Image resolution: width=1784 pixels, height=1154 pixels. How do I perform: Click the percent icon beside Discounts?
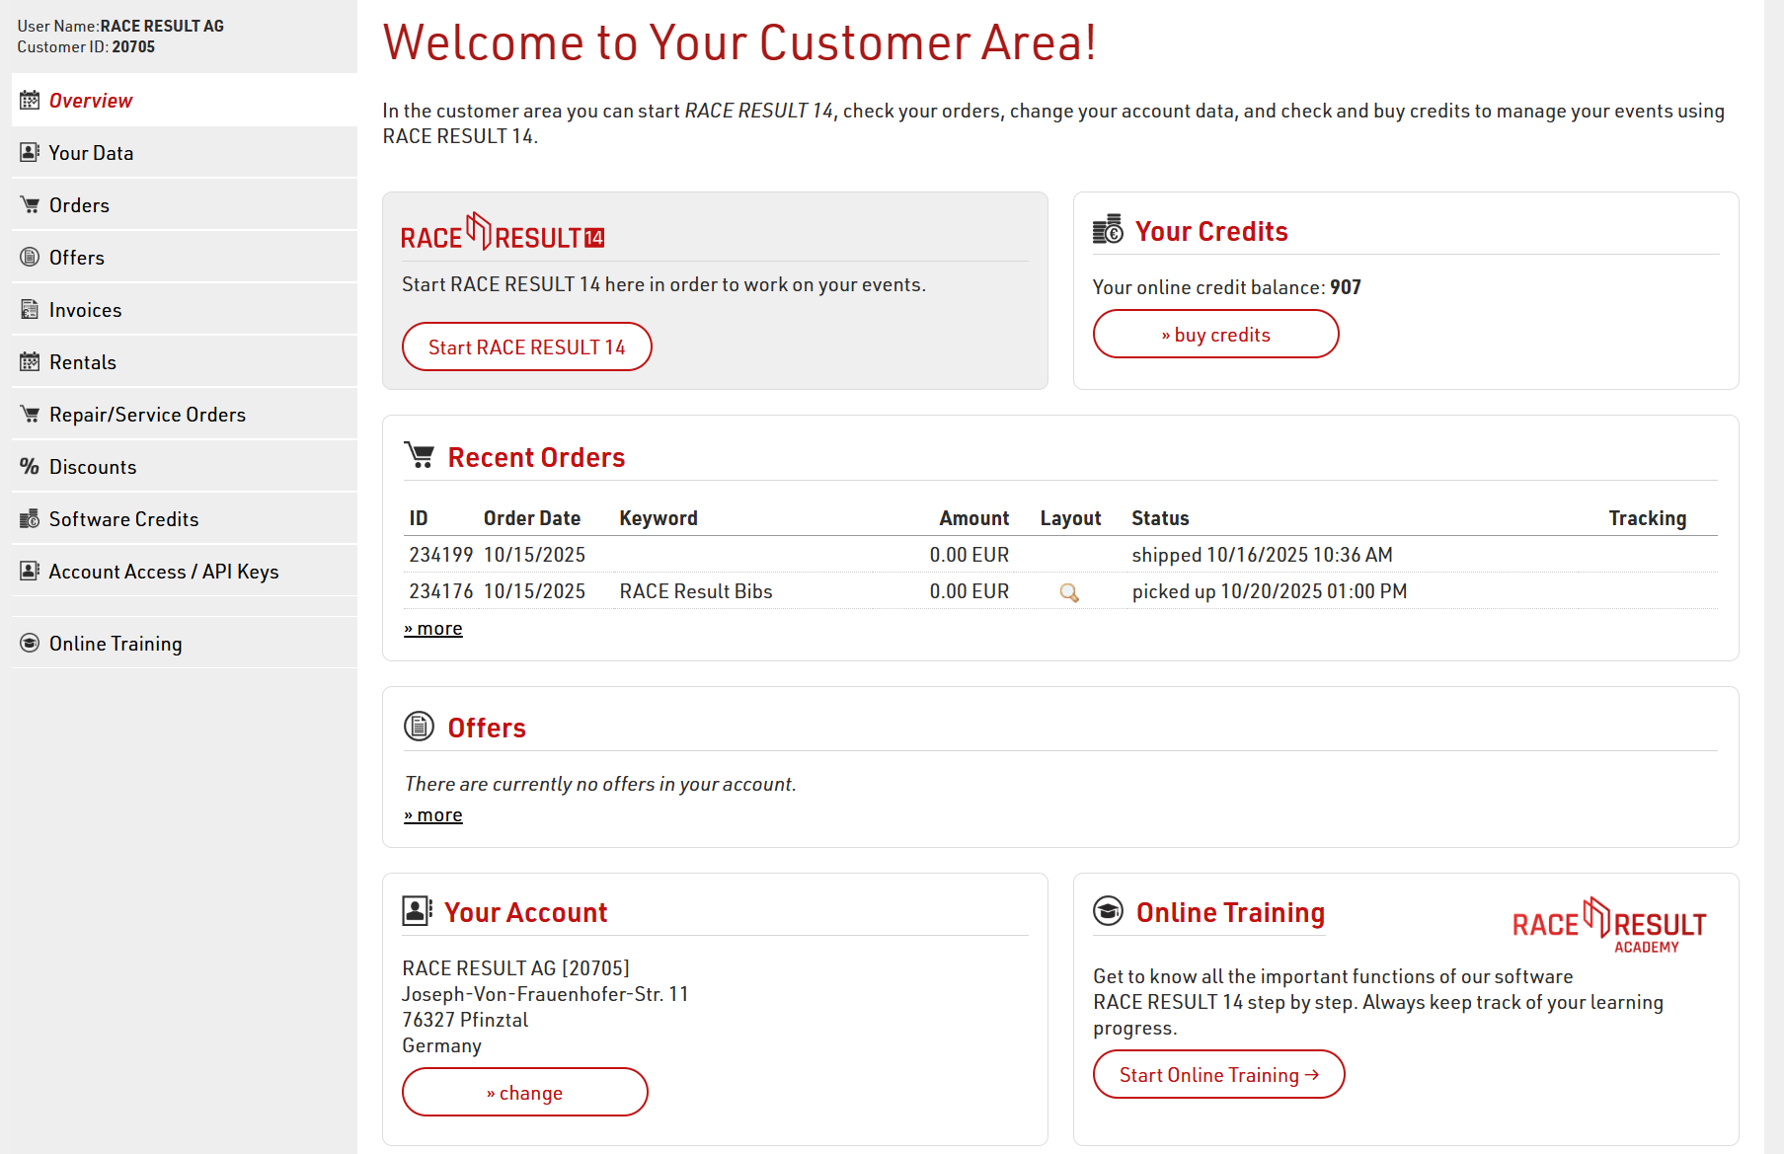click(x=30, y=467)
